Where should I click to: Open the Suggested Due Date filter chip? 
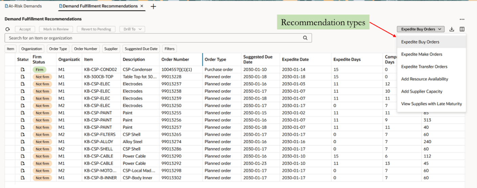[141, 49]
